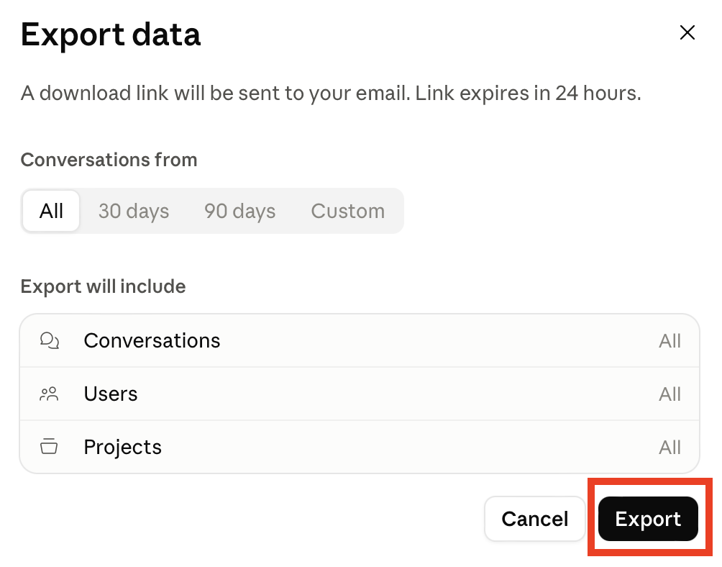Screen dimensions: 722x567
Task: Confirm with the black Export button
Action: (648, 519)
